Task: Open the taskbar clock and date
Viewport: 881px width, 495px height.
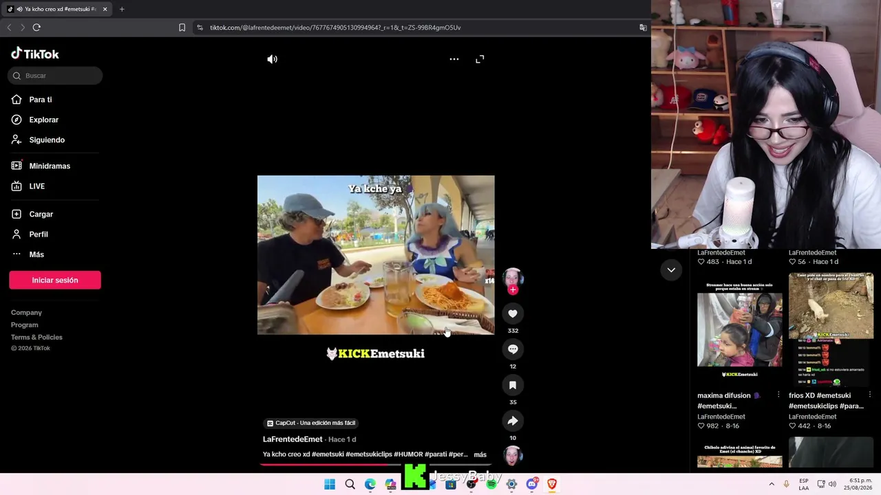Action: click(859, 484)
